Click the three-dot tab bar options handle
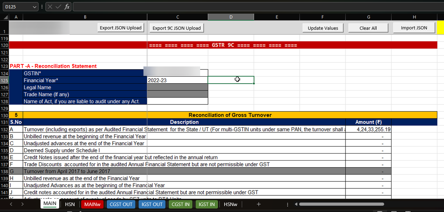 pos(287,204)
